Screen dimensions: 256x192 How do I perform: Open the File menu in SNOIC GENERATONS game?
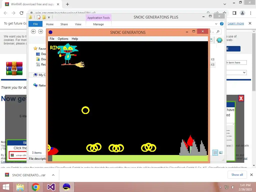pyautogui.click(x=52, y=39)
